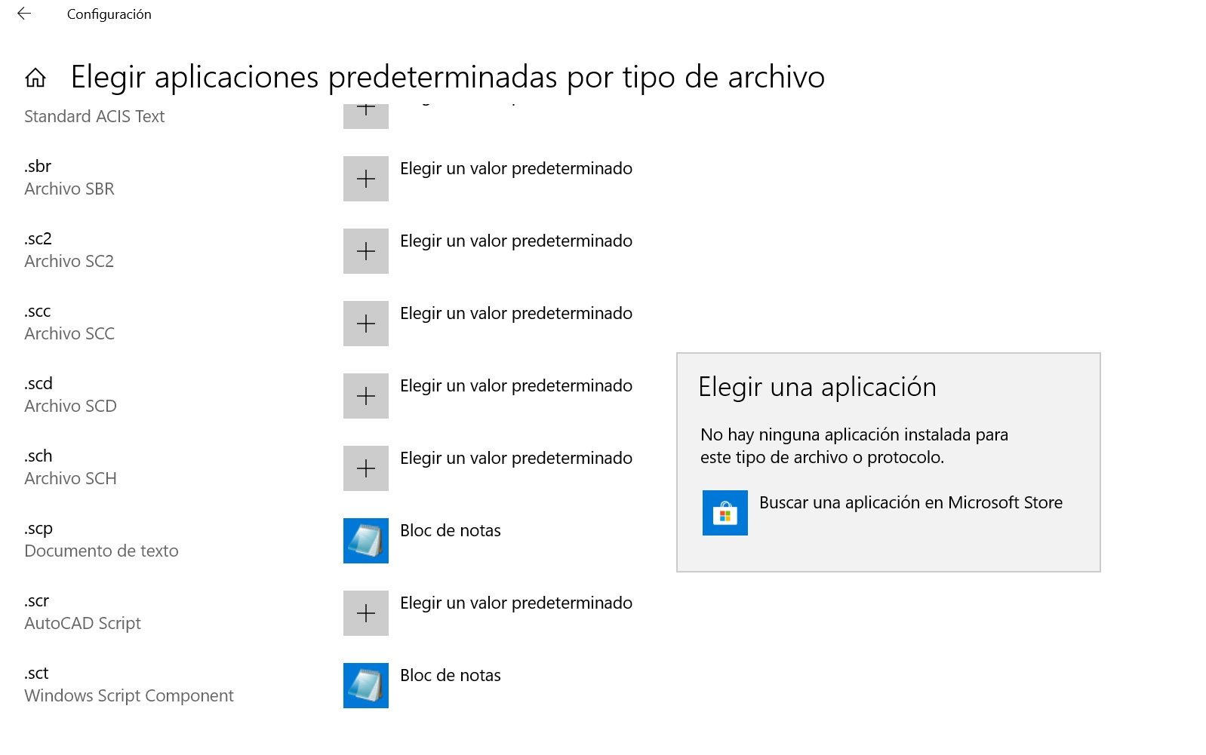Click the 'Elegir una aplicación' panel heading
1206x755 pixels.
click(x=819, y=386)
